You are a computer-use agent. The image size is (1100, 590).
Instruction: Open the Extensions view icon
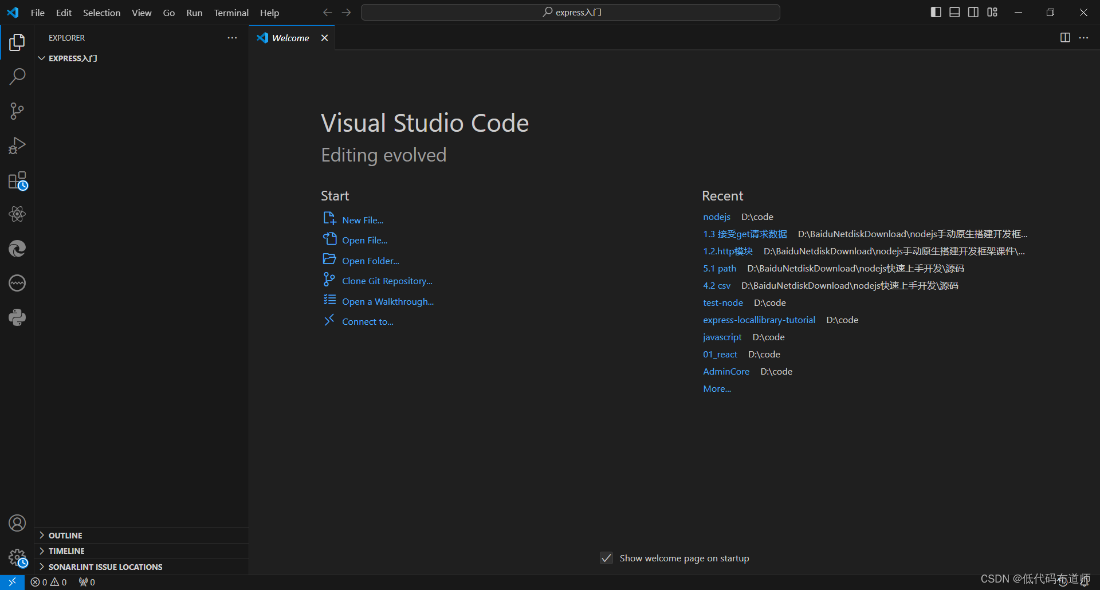click(x=17, y=180)
